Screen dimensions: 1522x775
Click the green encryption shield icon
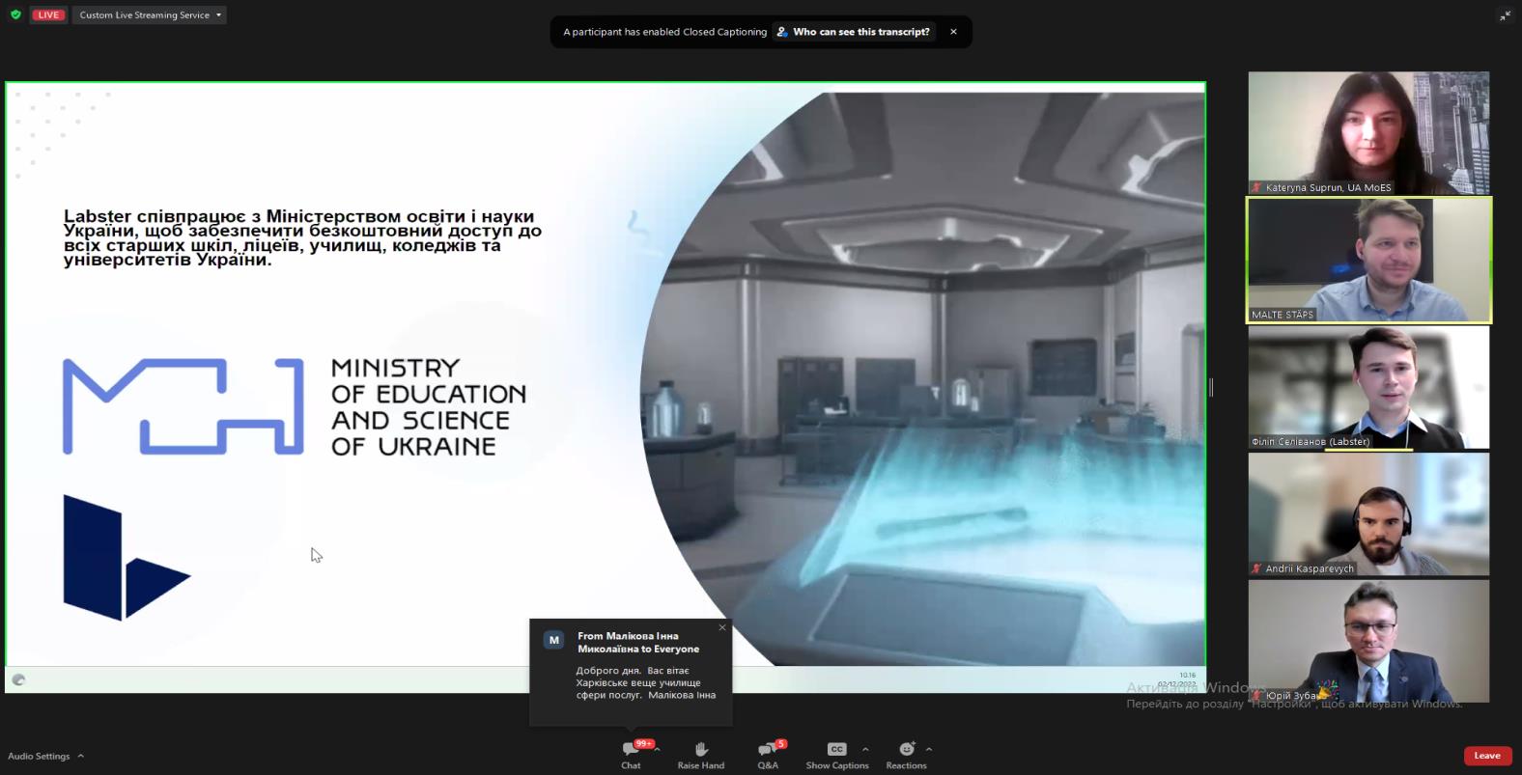coord(15,14)
